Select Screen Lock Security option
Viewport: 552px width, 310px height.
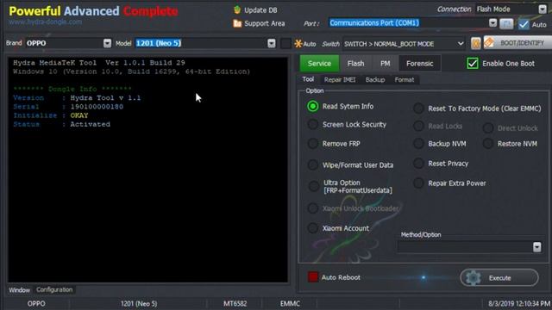pyautogui.click(x=312, y=124)
